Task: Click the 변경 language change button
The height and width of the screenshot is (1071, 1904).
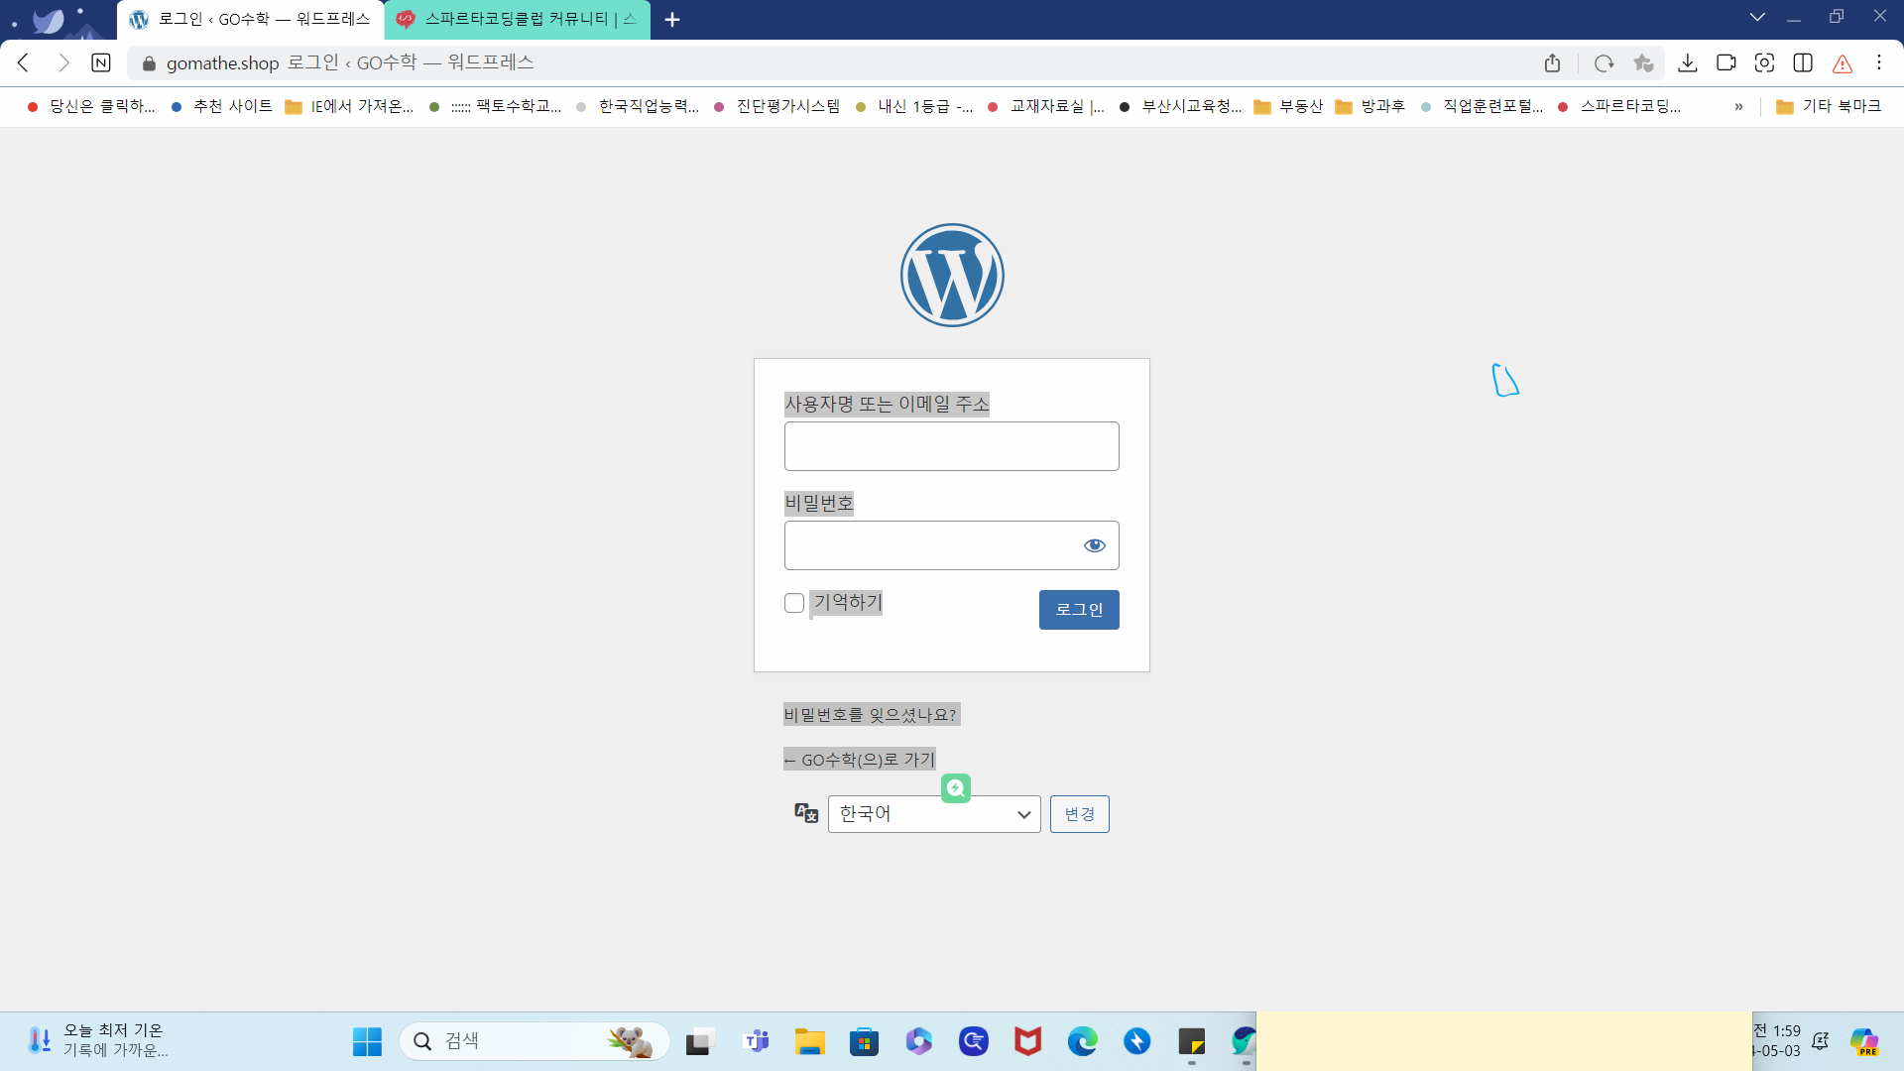Action: pos(1080,814)
